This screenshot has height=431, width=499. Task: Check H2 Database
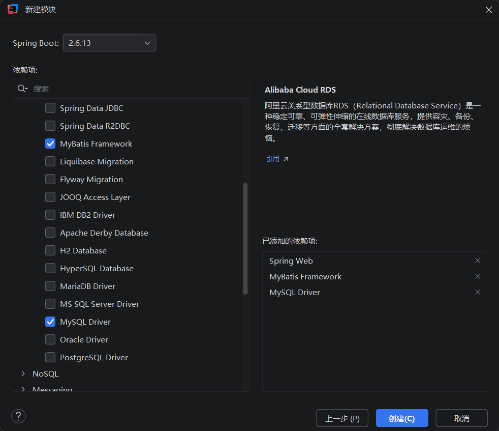coord(50,250)
